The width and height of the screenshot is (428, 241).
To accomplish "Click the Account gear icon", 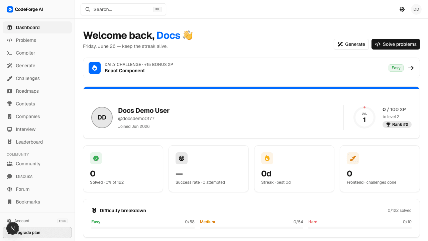I will coord(9,221).
